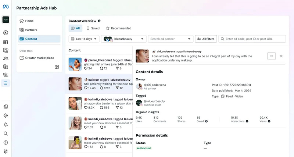Select Content in navigation
Screen dimensions: 294x157
click(39, 39)
